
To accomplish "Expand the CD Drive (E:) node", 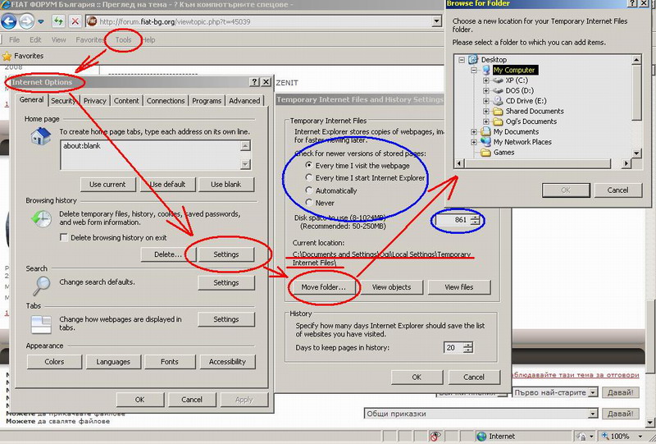I will pyautogui.click(x=485, y=101).
